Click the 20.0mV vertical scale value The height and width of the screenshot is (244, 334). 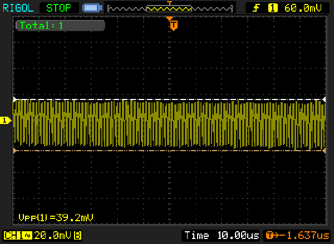[x=53, y=236]
